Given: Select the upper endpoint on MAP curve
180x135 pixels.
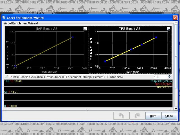Looking at the screenshot, I should (73, 37).
